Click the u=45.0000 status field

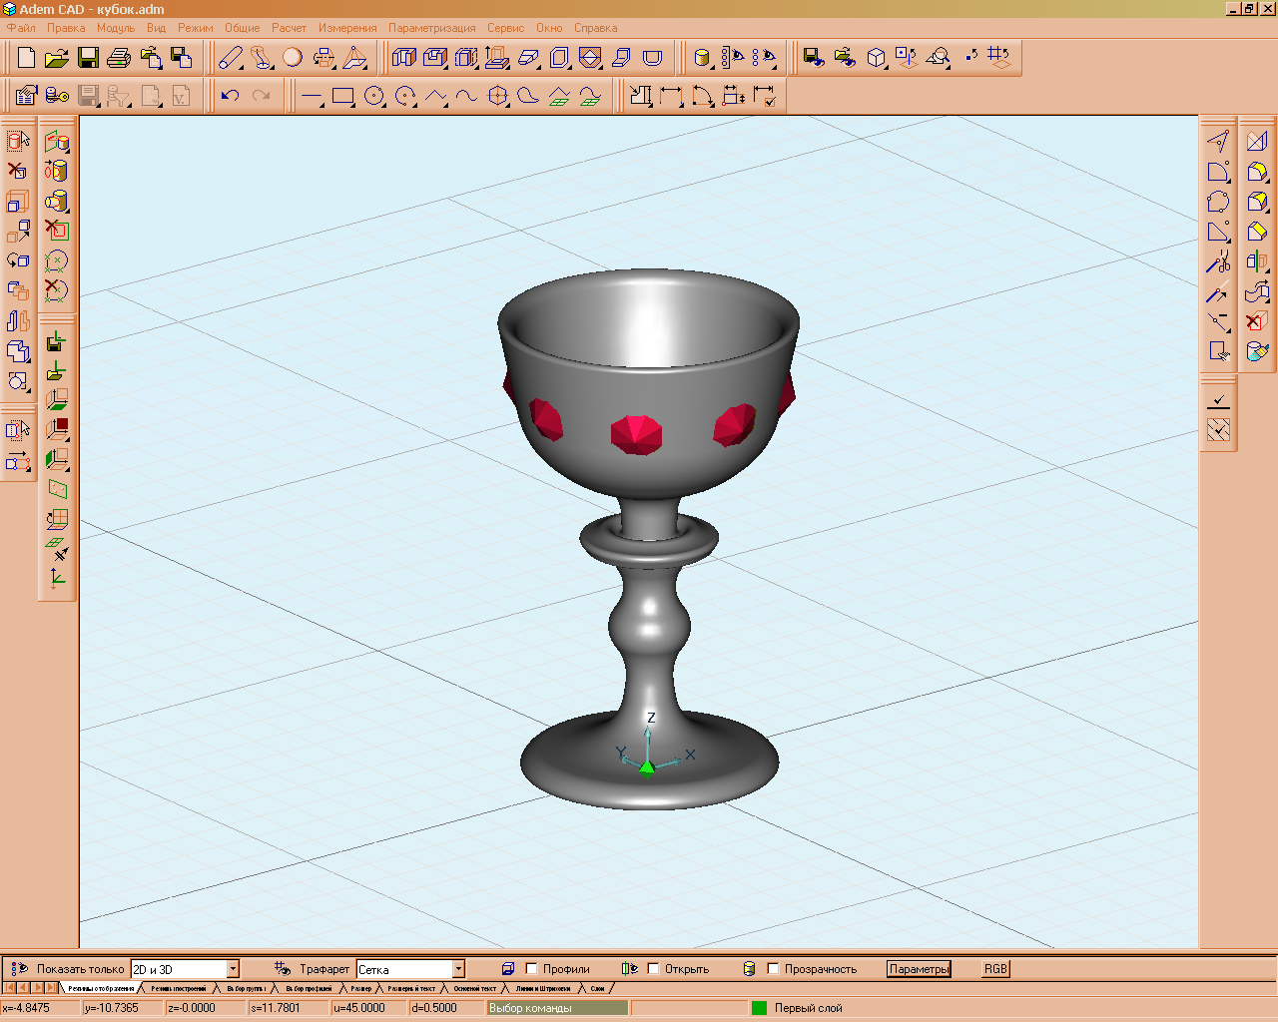[x=369, y=1008]
